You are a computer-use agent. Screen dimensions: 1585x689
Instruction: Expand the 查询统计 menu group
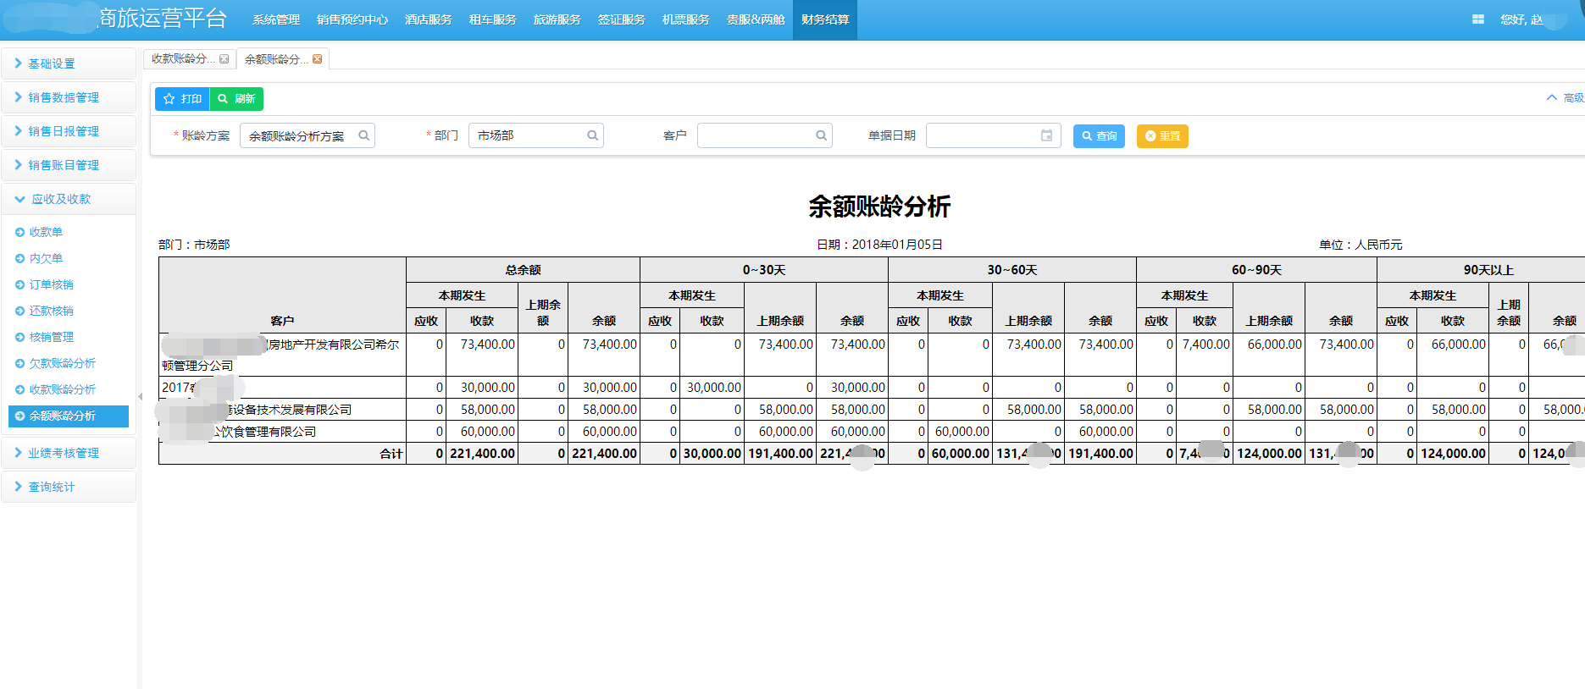[x=69, y=487]
